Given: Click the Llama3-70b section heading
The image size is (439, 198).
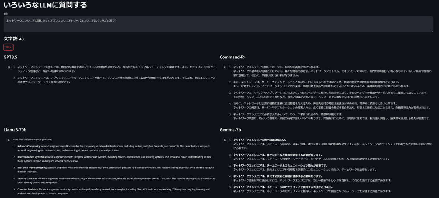Looking at the screenshot, I should [x=15, y=129].
